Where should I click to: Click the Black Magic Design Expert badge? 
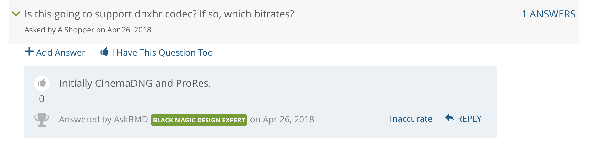click(x=199, y=120)
